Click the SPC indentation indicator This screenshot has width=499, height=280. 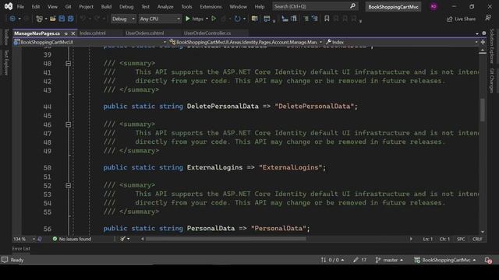click(x=461, y=239)
